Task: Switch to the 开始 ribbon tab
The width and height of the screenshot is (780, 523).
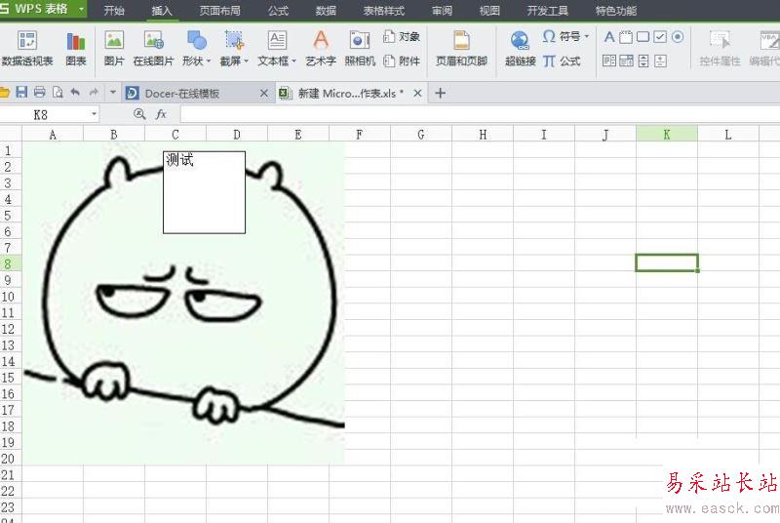Action: point(114,11)
